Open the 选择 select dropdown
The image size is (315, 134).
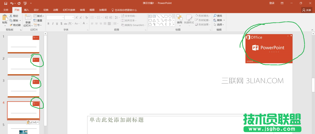click(219, 24)
